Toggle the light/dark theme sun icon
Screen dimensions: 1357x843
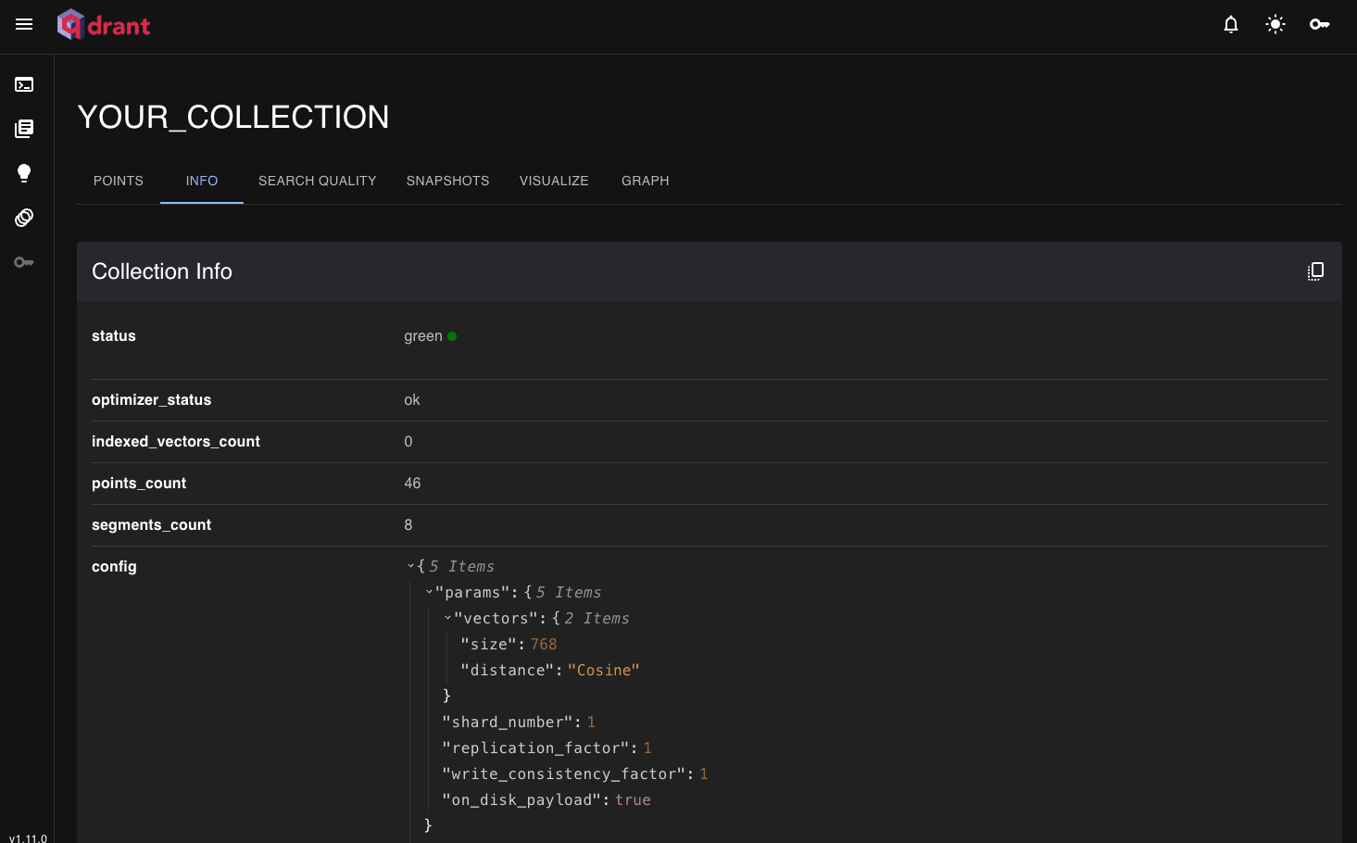point(1275,25)
